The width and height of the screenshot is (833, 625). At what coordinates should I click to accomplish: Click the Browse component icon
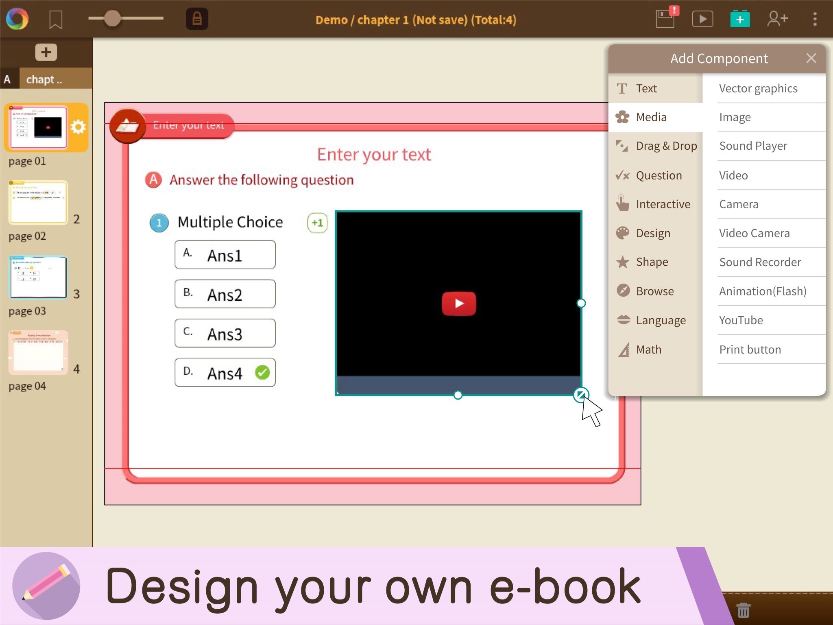click(622, 291)
